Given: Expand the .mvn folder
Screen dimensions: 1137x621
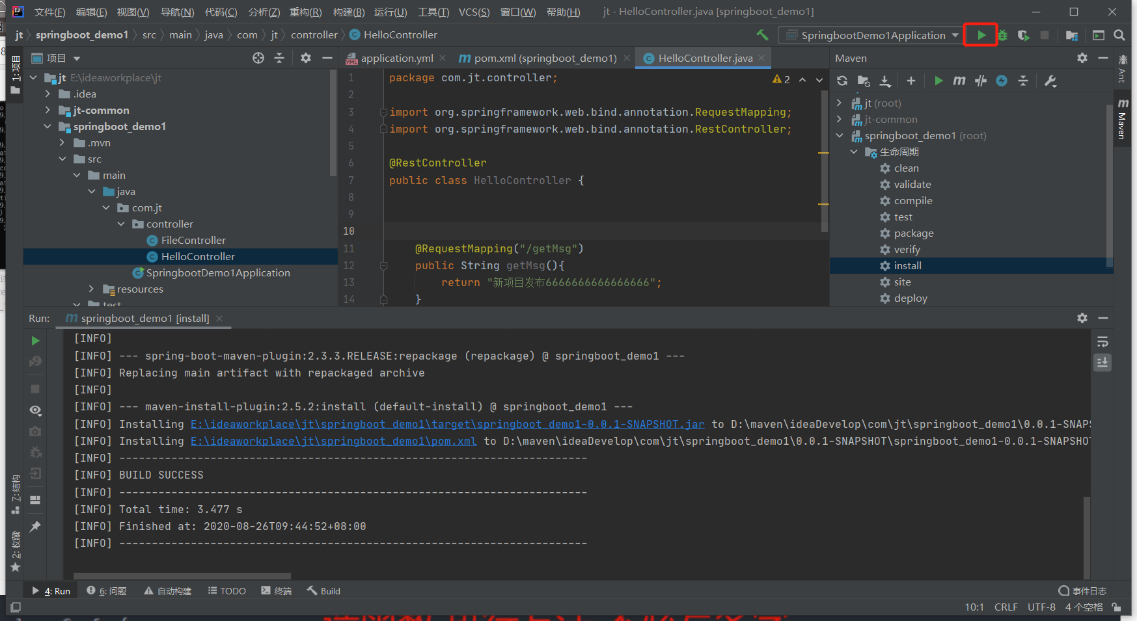Looking at the screenshot, I should pyautogui.click(x=62, y=142).
